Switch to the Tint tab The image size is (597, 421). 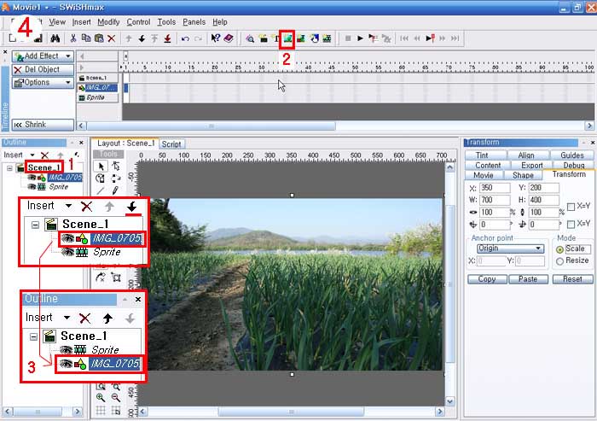pyautogui.click(x=482, y=155)
